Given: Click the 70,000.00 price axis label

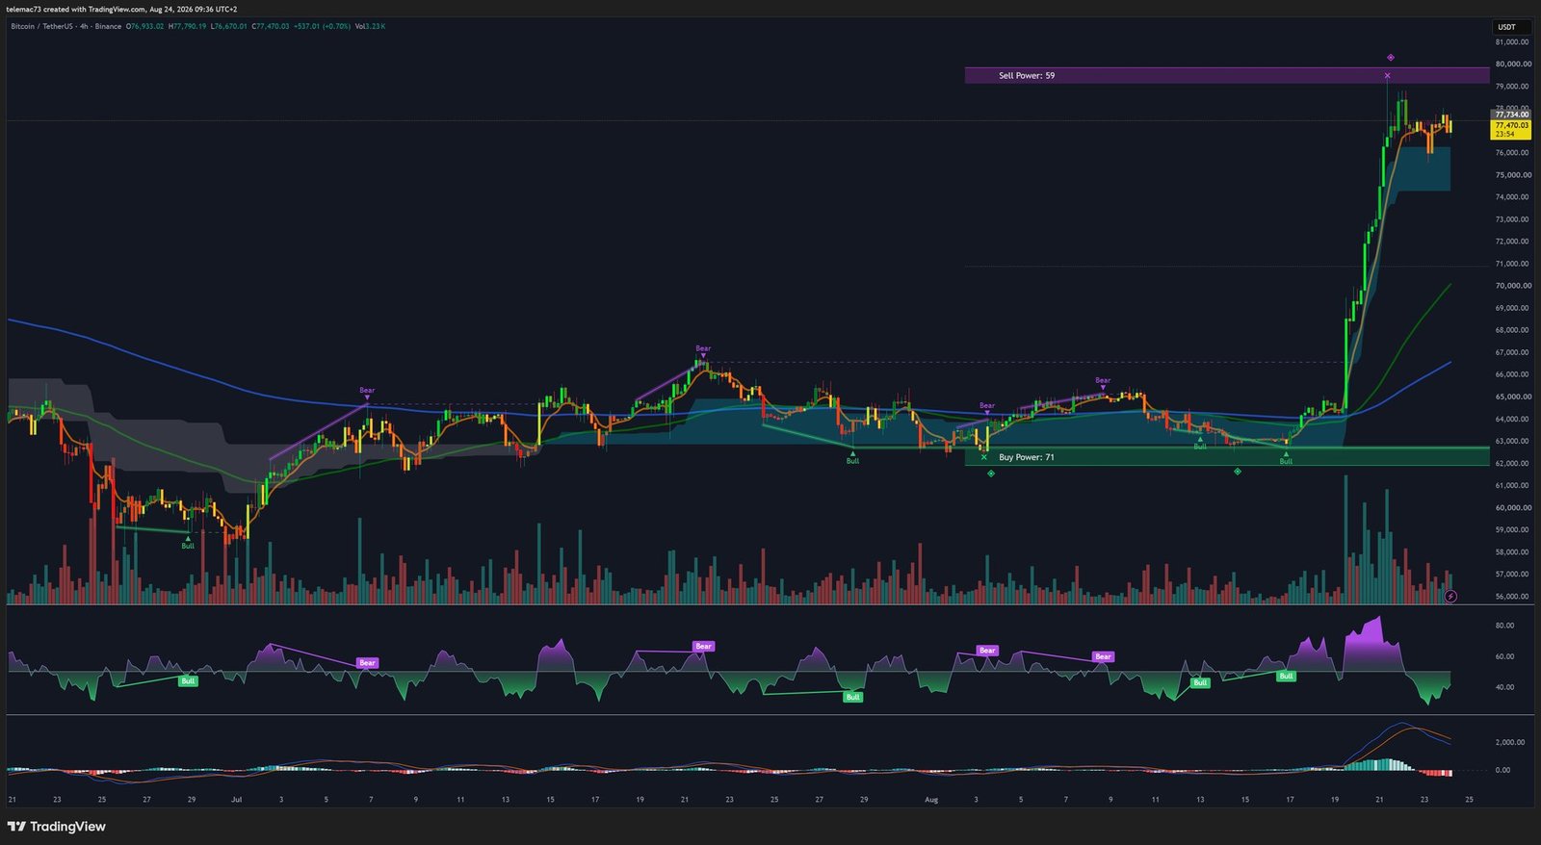Looking at the screenshot, I should 1512,286.
